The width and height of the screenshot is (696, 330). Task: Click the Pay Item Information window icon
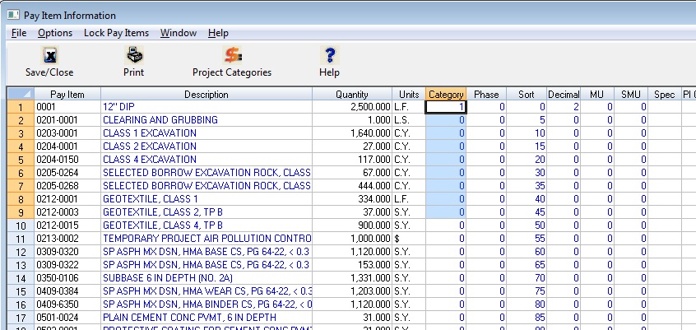[13, 15]
